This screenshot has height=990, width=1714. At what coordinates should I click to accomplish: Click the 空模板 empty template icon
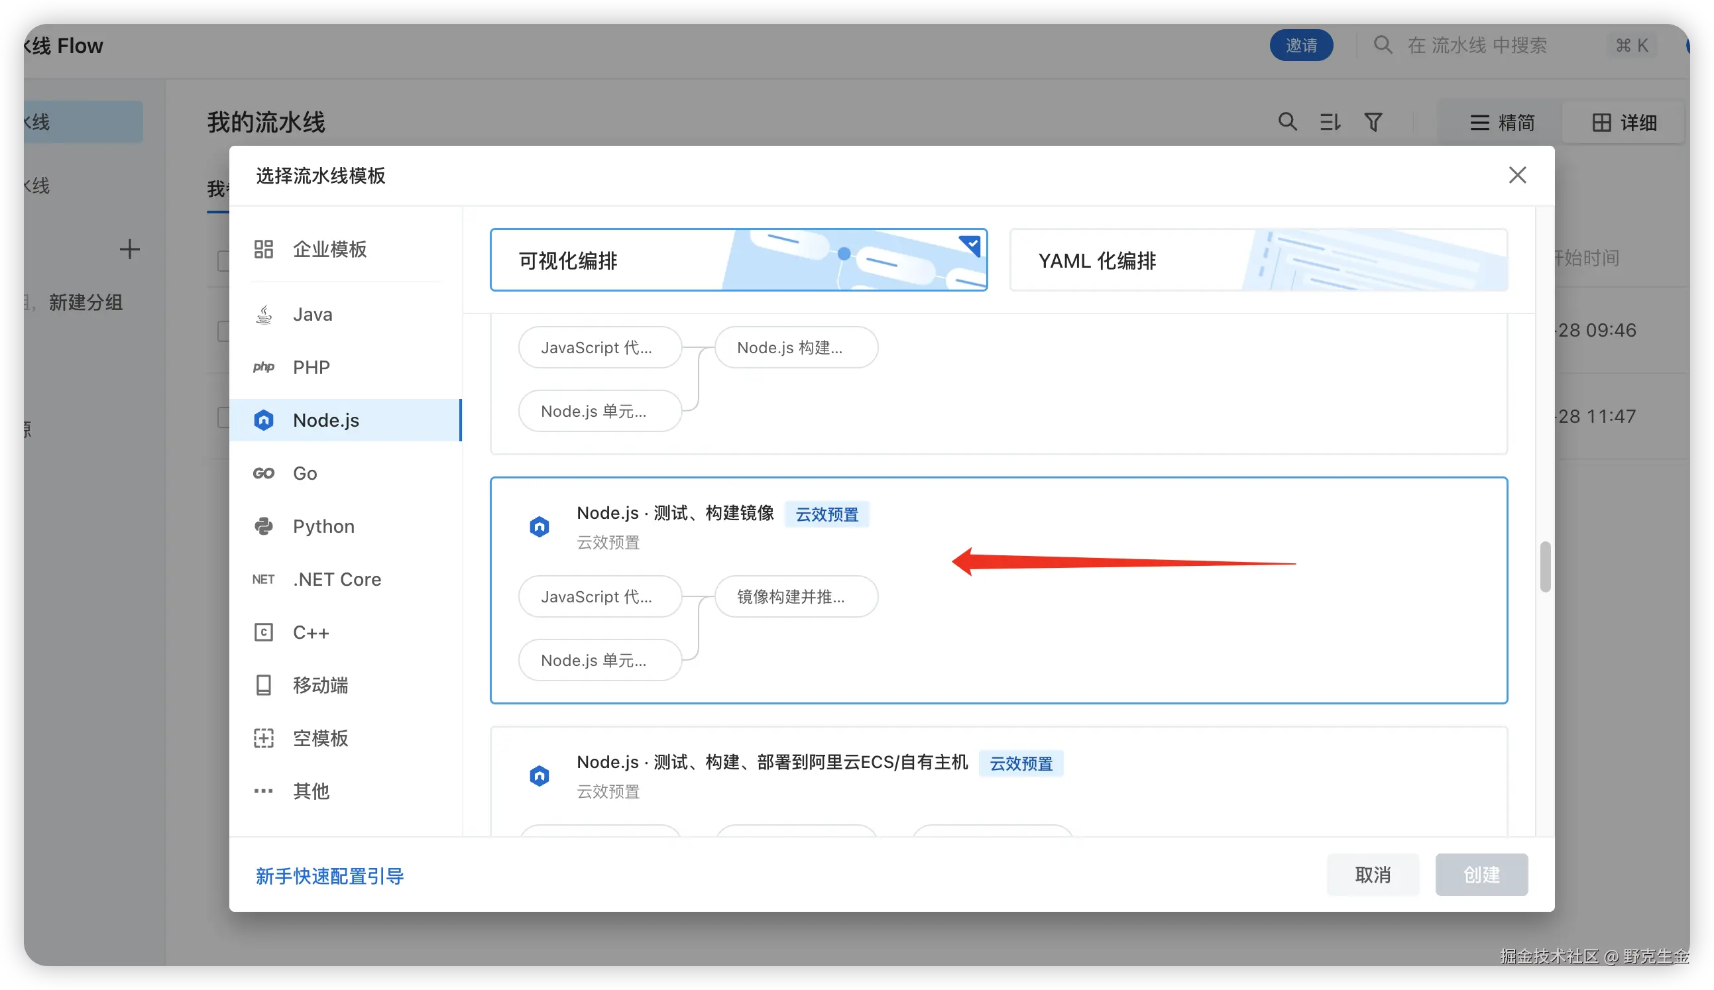pyautogui.click(x=264, y=738)
